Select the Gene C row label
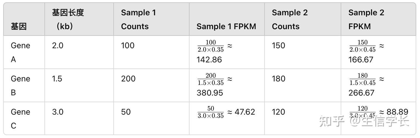The height and width of the screenshot is (138, 420). (x=20, y=119)
